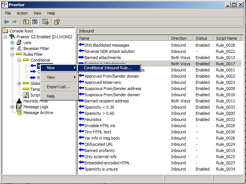Select the Only external refs rule
This screenshot has height=184, width=246.
click(101, 157)
